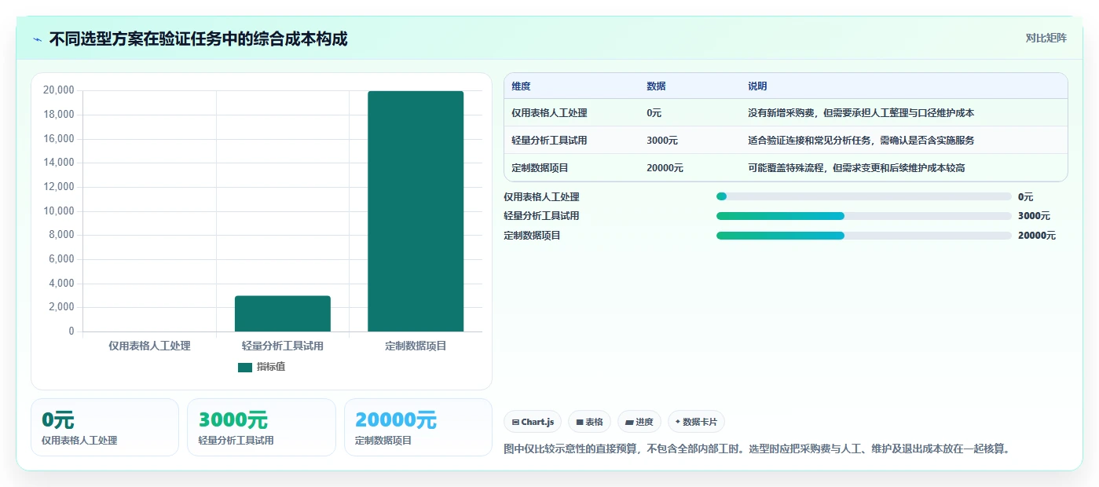
Task: Click the 说明 column header
Action: point(757,86)
